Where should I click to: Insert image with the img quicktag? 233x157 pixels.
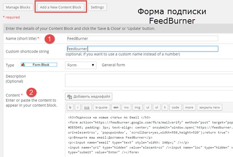[137, 107]
